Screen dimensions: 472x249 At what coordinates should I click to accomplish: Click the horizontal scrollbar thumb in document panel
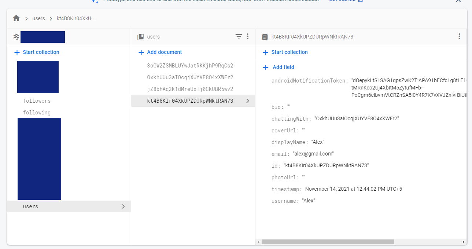(328, 242)
